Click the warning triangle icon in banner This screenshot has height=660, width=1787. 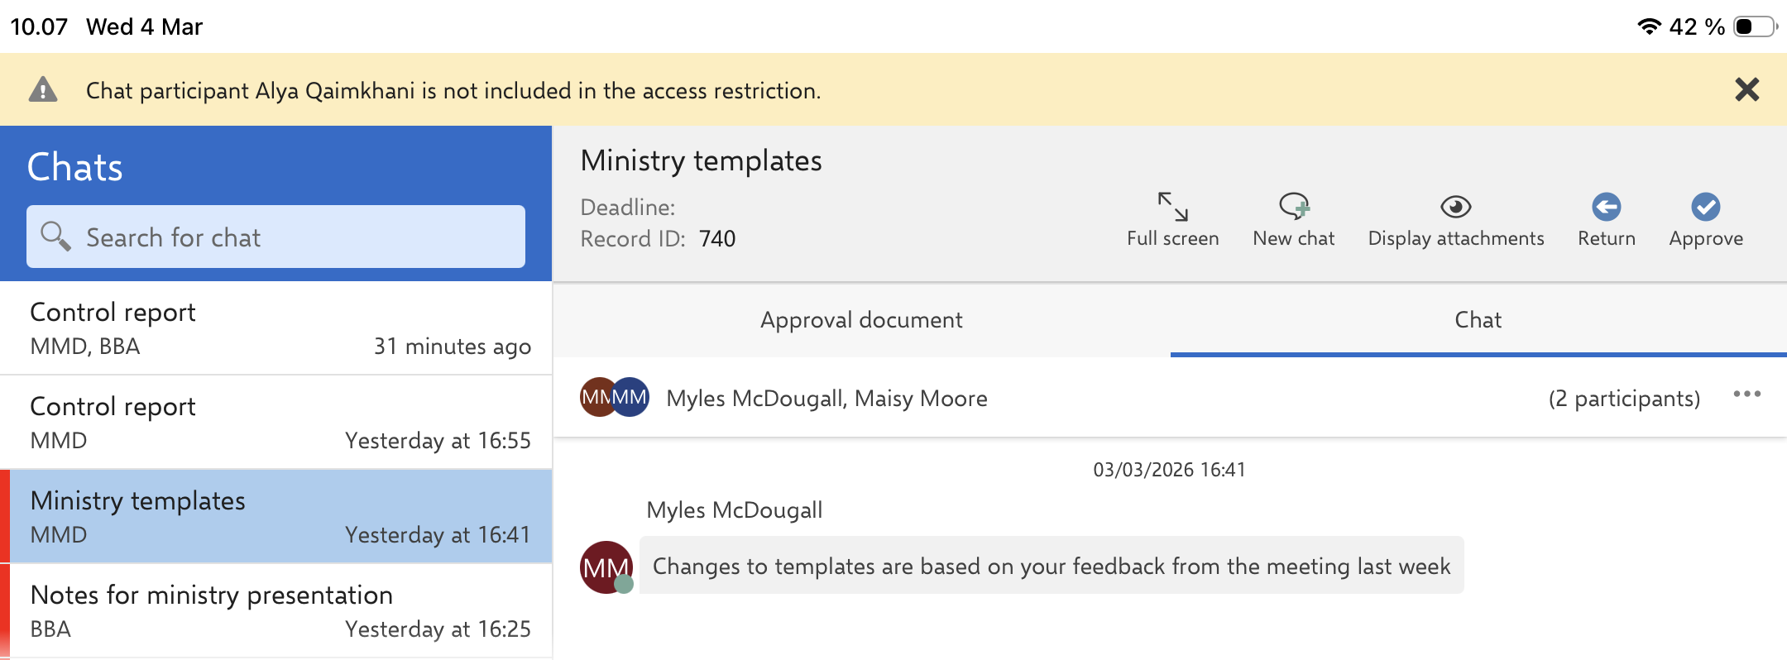click(x=43, y=89)
